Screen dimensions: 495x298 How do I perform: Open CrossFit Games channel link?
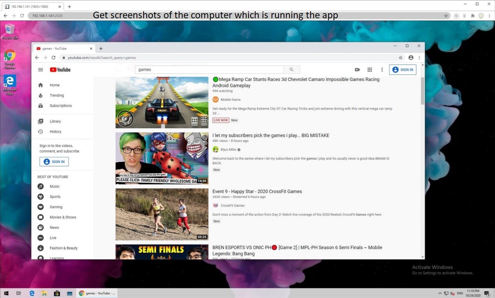[x=232, y=205]
